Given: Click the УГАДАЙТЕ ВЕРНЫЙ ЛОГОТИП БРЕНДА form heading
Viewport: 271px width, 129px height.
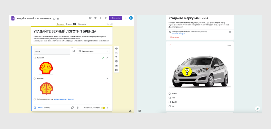Looking at the screenshot, I should point(65,31).
